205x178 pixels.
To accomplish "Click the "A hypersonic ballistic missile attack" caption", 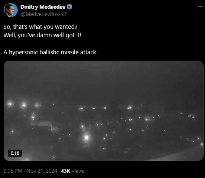I will 50,52.
